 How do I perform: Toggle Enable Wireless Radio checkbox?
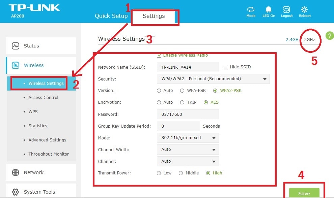click(x=159, y=55)
